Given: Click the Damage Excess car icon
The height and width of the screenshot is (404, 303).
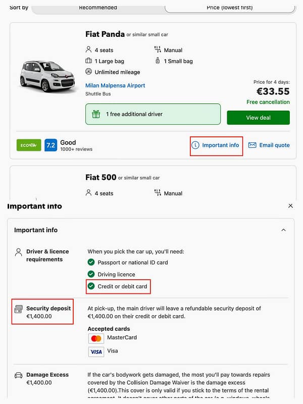Looking at the screenshot, I should click(x=19, y=375).
